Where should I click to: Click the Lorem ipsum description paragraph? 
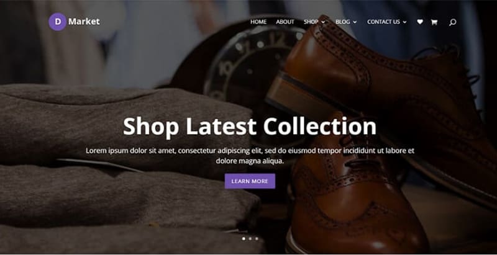[250, 156]
